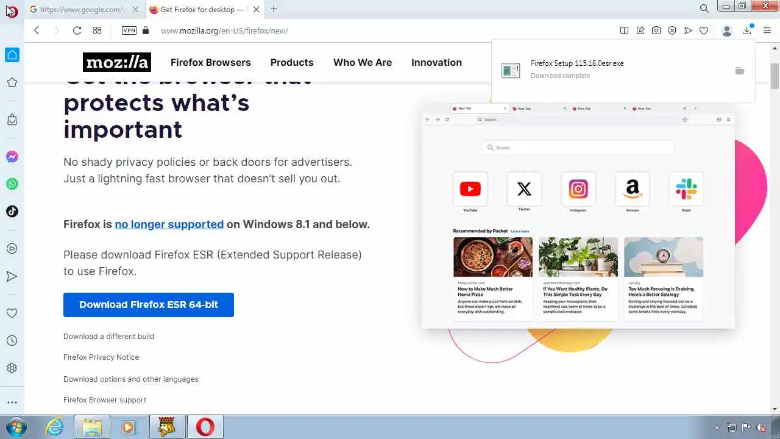The height and width of the screenshot is (439, 780).
Task: Open sidebar heart pinboards icon
Action: [x=12, y=313]
